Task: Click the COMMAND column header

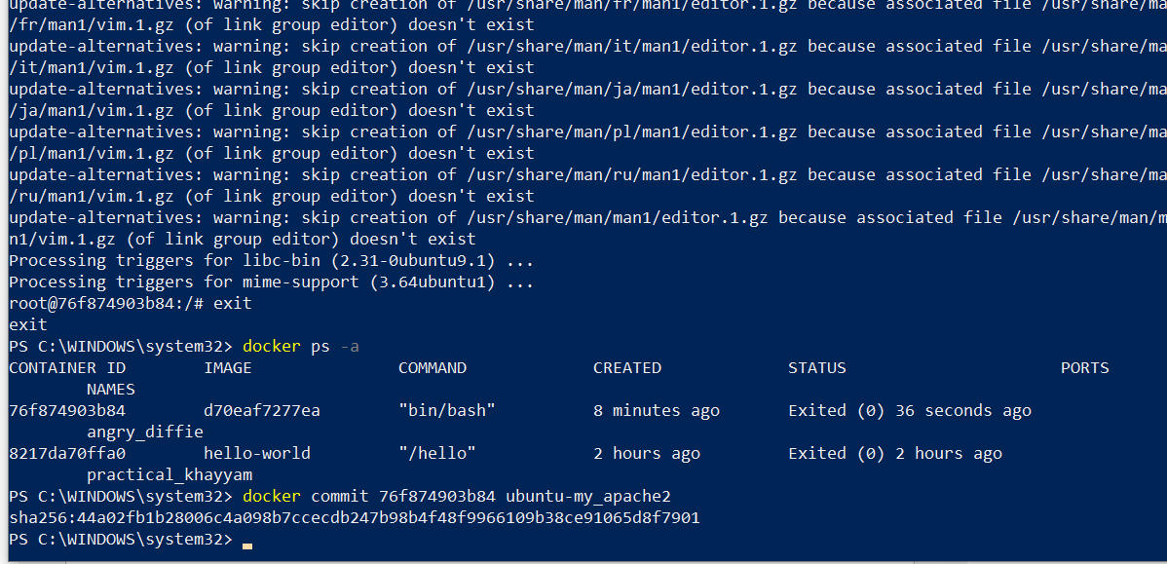Action: point(432,368)
